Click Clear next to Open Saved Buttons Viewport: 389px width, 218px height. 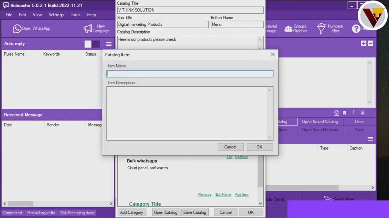[x=359, y=130]
